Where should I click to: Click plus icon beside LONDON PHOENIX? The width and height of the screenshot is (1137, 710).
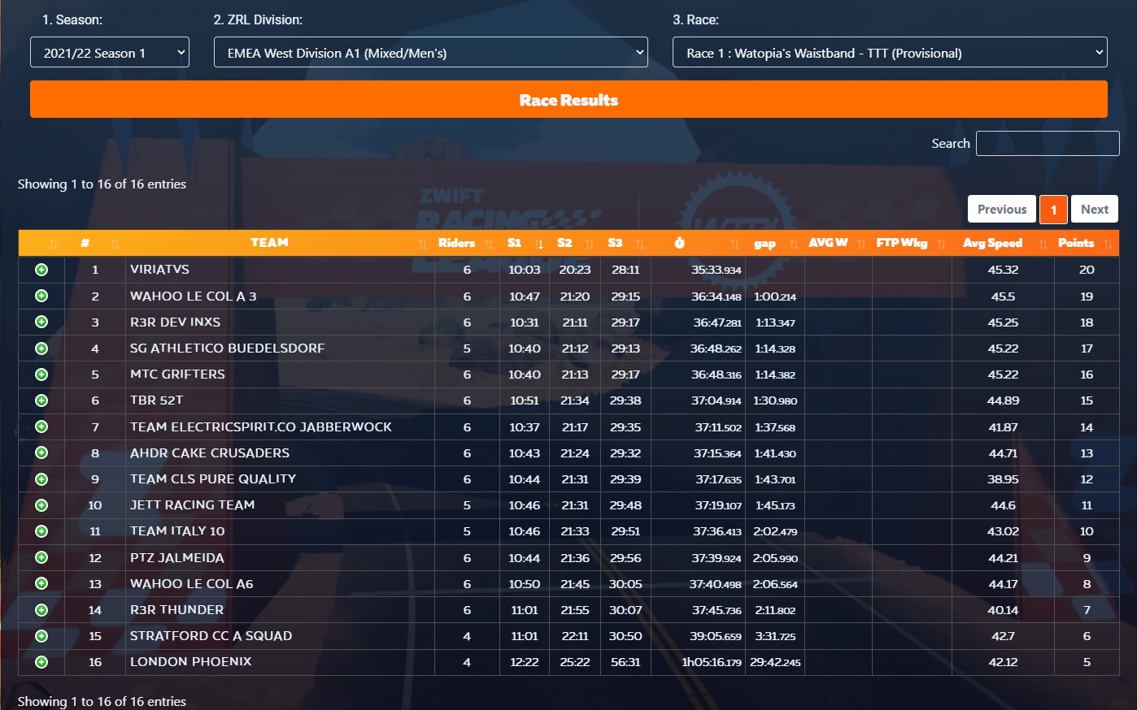41,662
